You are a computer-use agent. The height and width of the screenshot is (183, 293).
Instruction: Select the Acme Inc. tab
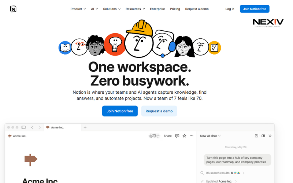tap(63, 127)
